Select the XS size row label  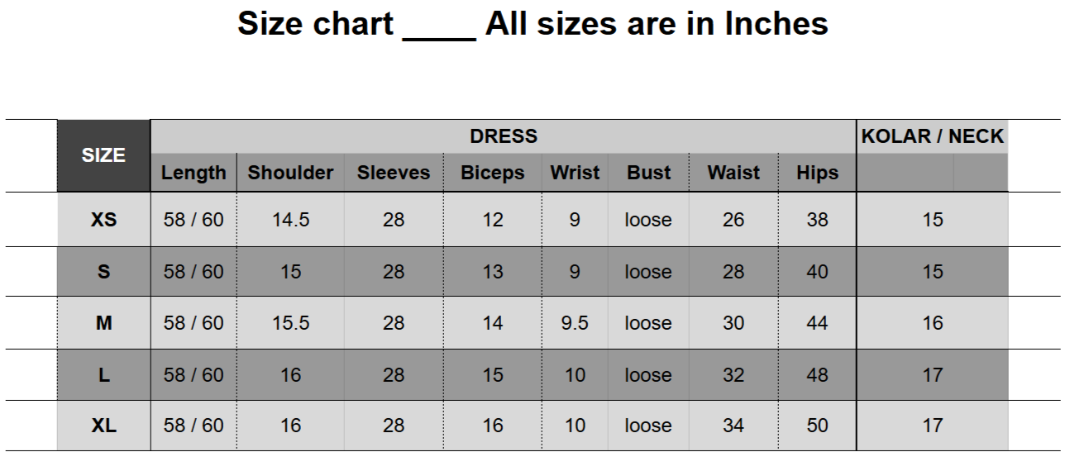click(103, 220)
